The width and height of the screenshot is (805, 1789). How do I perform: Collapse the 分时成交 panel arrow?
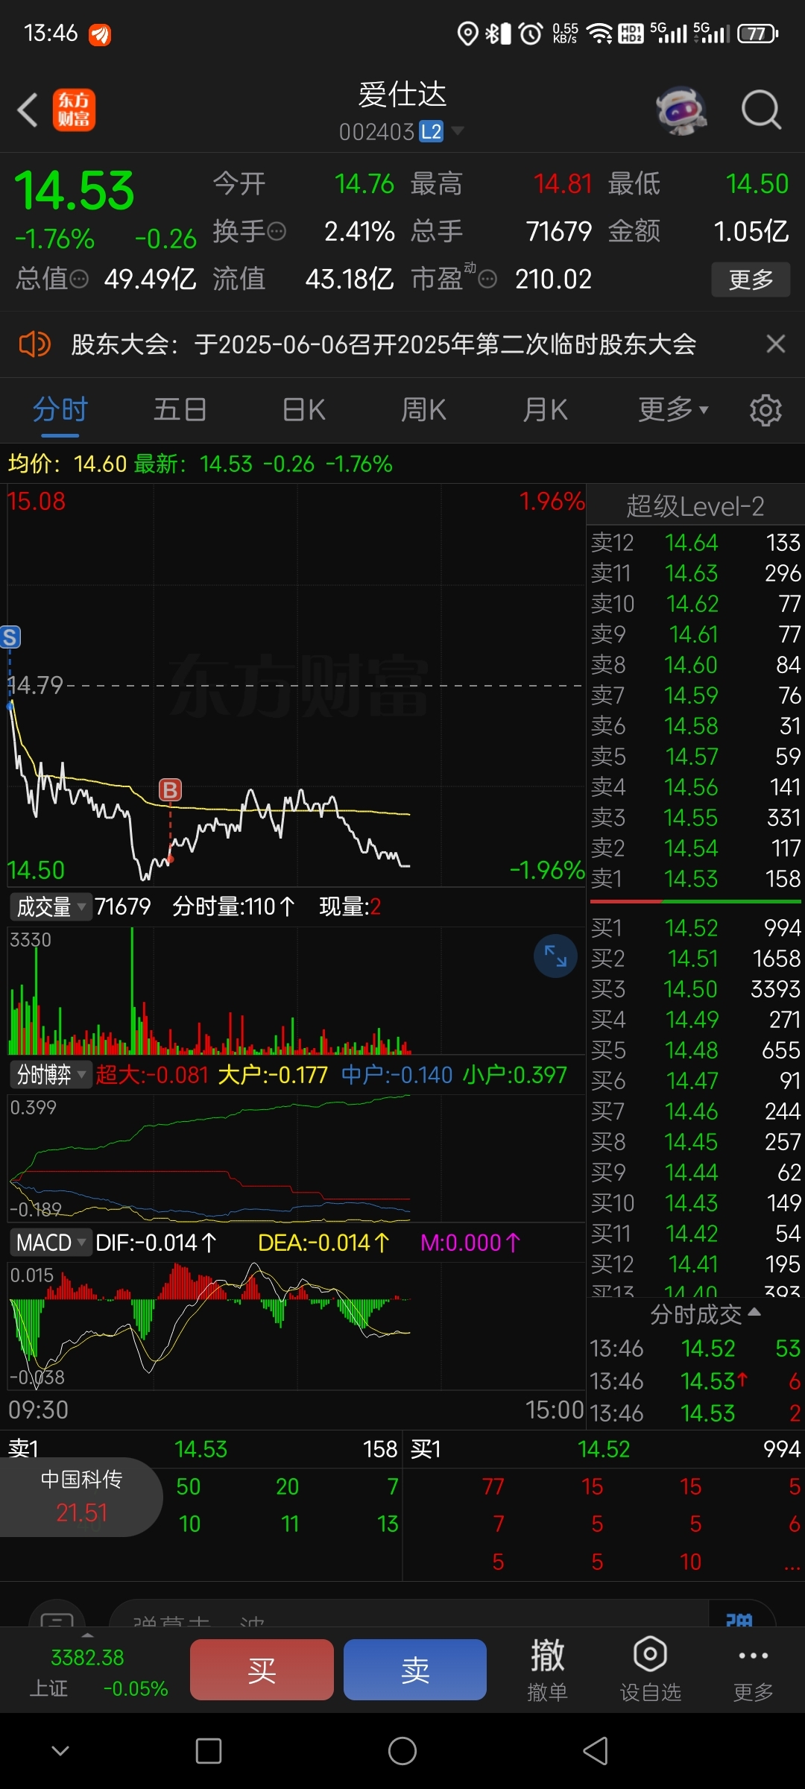click(754, 1312)
